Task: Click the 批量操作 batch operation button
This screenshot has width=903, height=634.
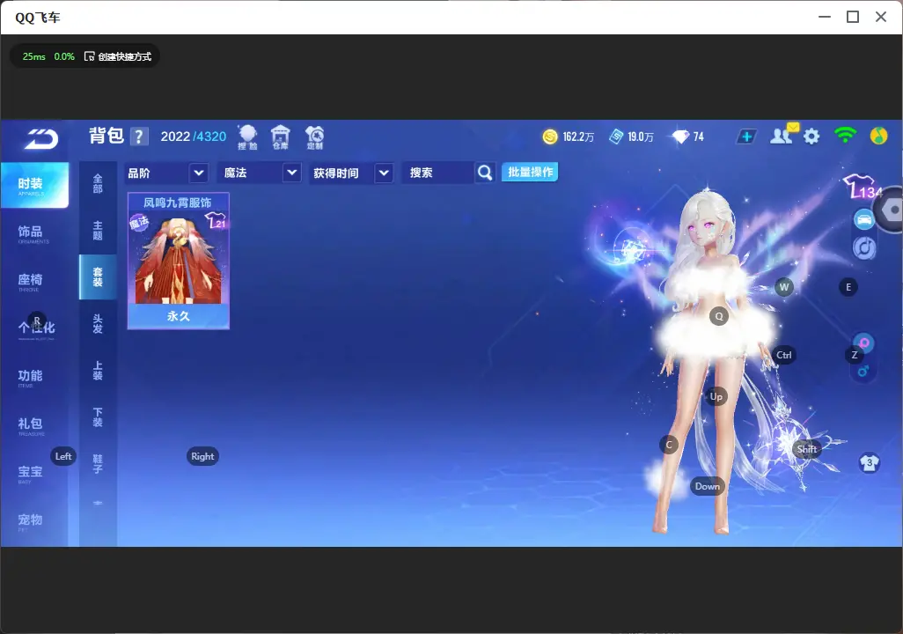Action: point(530,173)
